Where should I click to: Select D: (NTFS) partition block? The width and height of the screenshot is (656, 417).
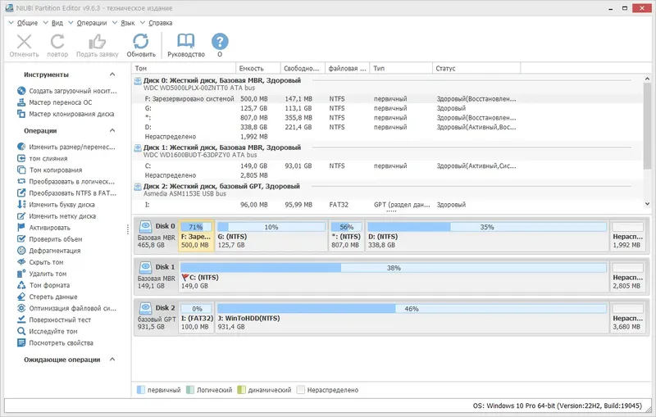pos(487,236)
